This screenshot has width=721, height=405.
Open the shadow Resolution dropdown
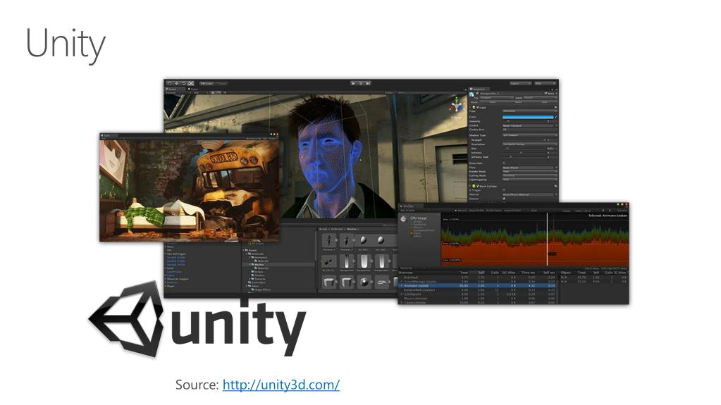[x=530, y=144]
